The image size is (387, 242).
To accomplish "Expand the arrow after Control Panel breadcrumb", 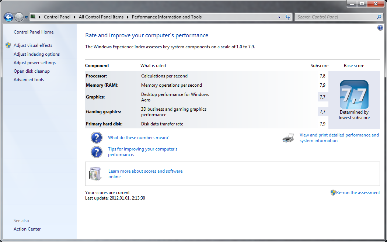I will point(75,17).
